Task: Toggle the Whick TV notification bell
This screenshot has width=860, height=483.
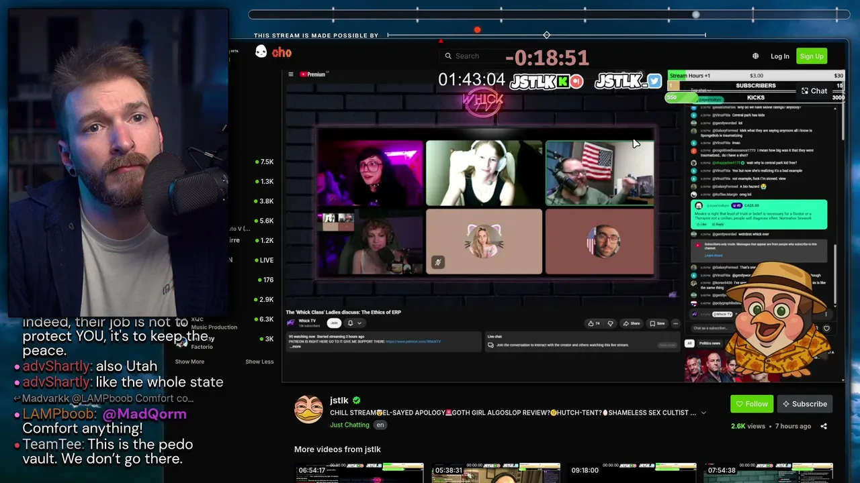Action: coord(350,323)
